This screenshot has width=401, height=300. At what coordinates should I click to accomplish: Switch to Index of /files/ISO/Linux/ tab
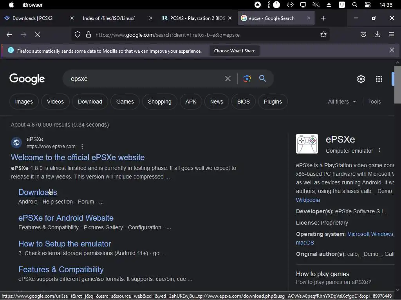[116, 18]
